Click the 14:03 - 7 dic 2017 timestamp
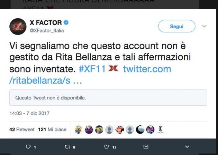Image resolution: width=218 pixels, height=155 pixels. (x=29, y=113)
